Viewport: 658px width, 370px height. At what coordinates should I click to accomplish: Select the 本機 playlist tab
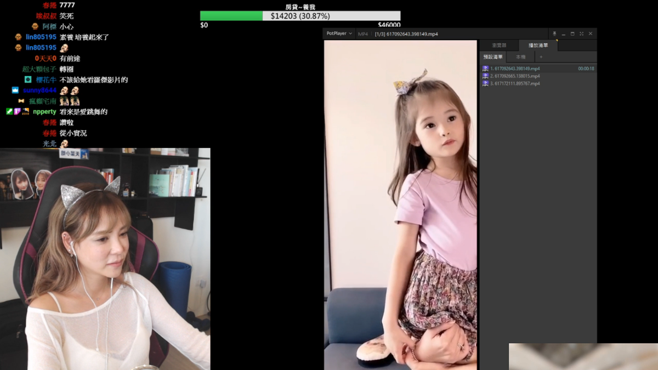(520, 57)
